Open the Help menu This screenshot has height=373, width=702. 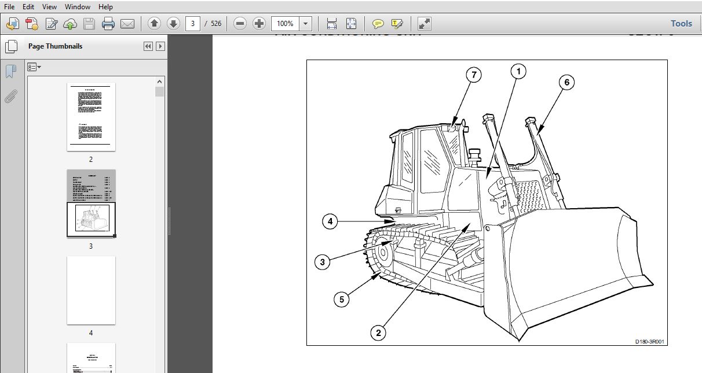(105, 7)
